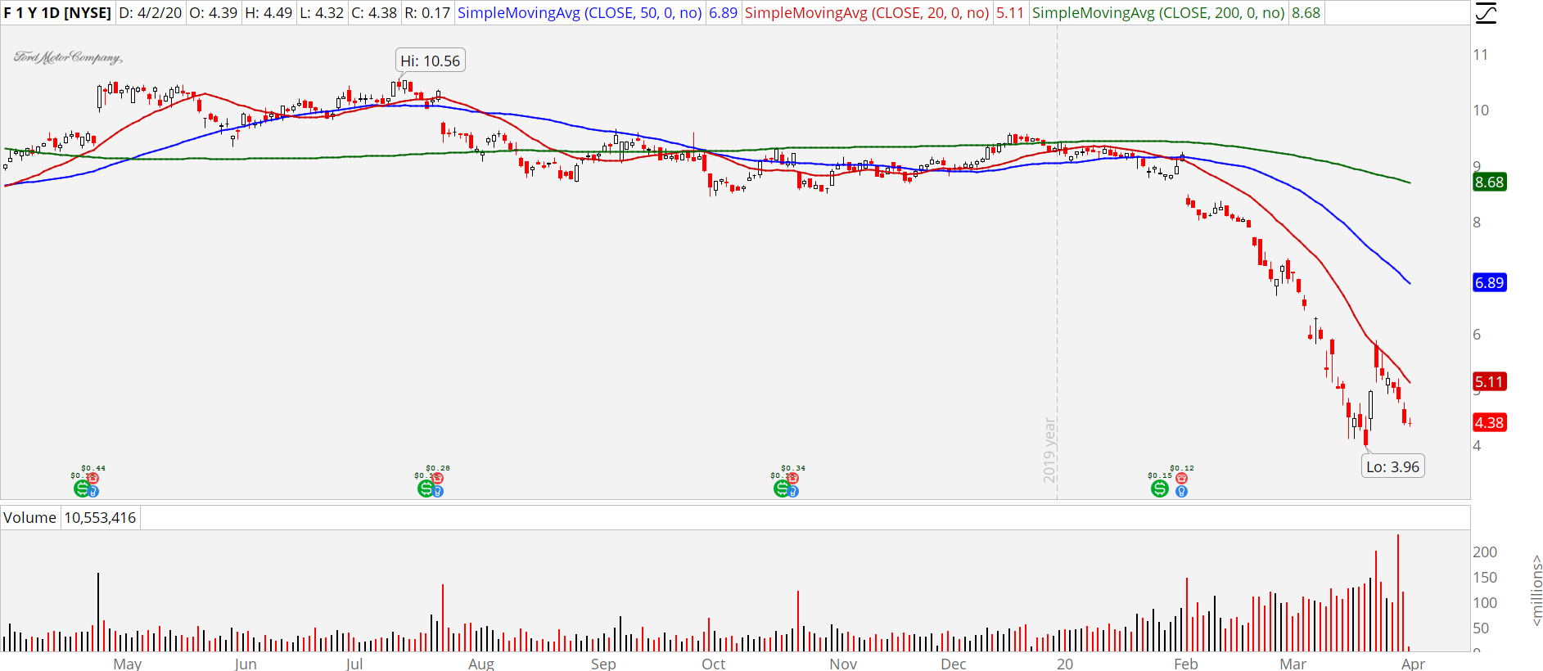
Task: Click the Ford Motor Company logo
Action: point(68,57)
